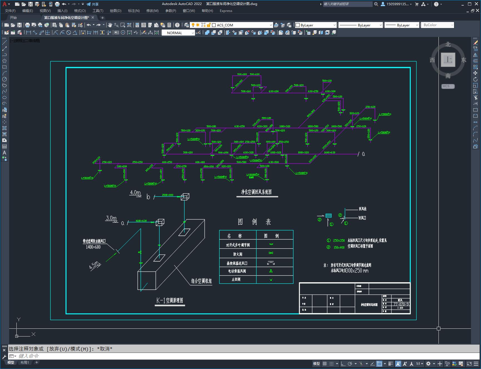Open the 文件(F) menu
481x369 pixels.
pos(10,11)
